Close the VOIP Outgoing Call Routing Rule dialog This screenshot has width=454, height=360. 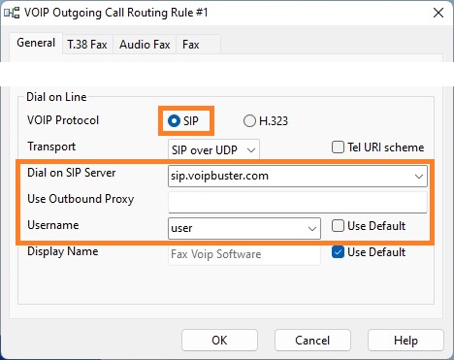tap(438, 13)
